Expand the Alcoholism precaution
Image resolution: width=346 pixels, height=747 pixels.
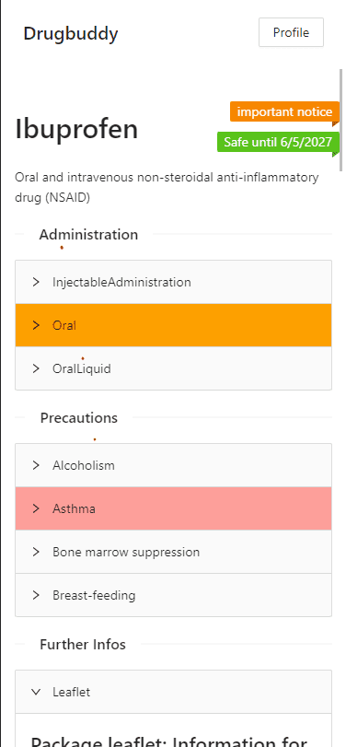(x=173, y=465)
